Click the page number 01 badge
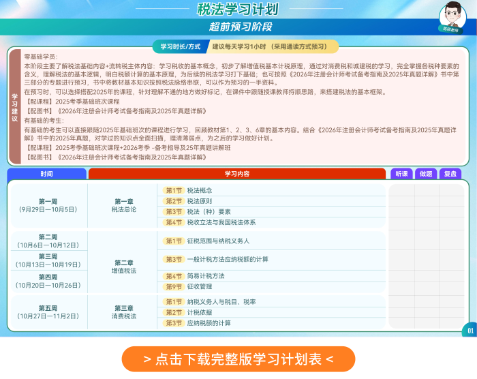Image resolution: width=477 pixels, height=379 pixels. (470, 331)
